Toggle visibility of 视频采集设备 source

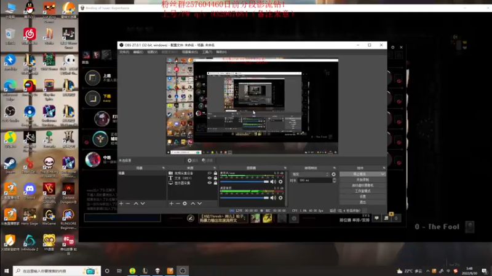[x=210, y=173]
